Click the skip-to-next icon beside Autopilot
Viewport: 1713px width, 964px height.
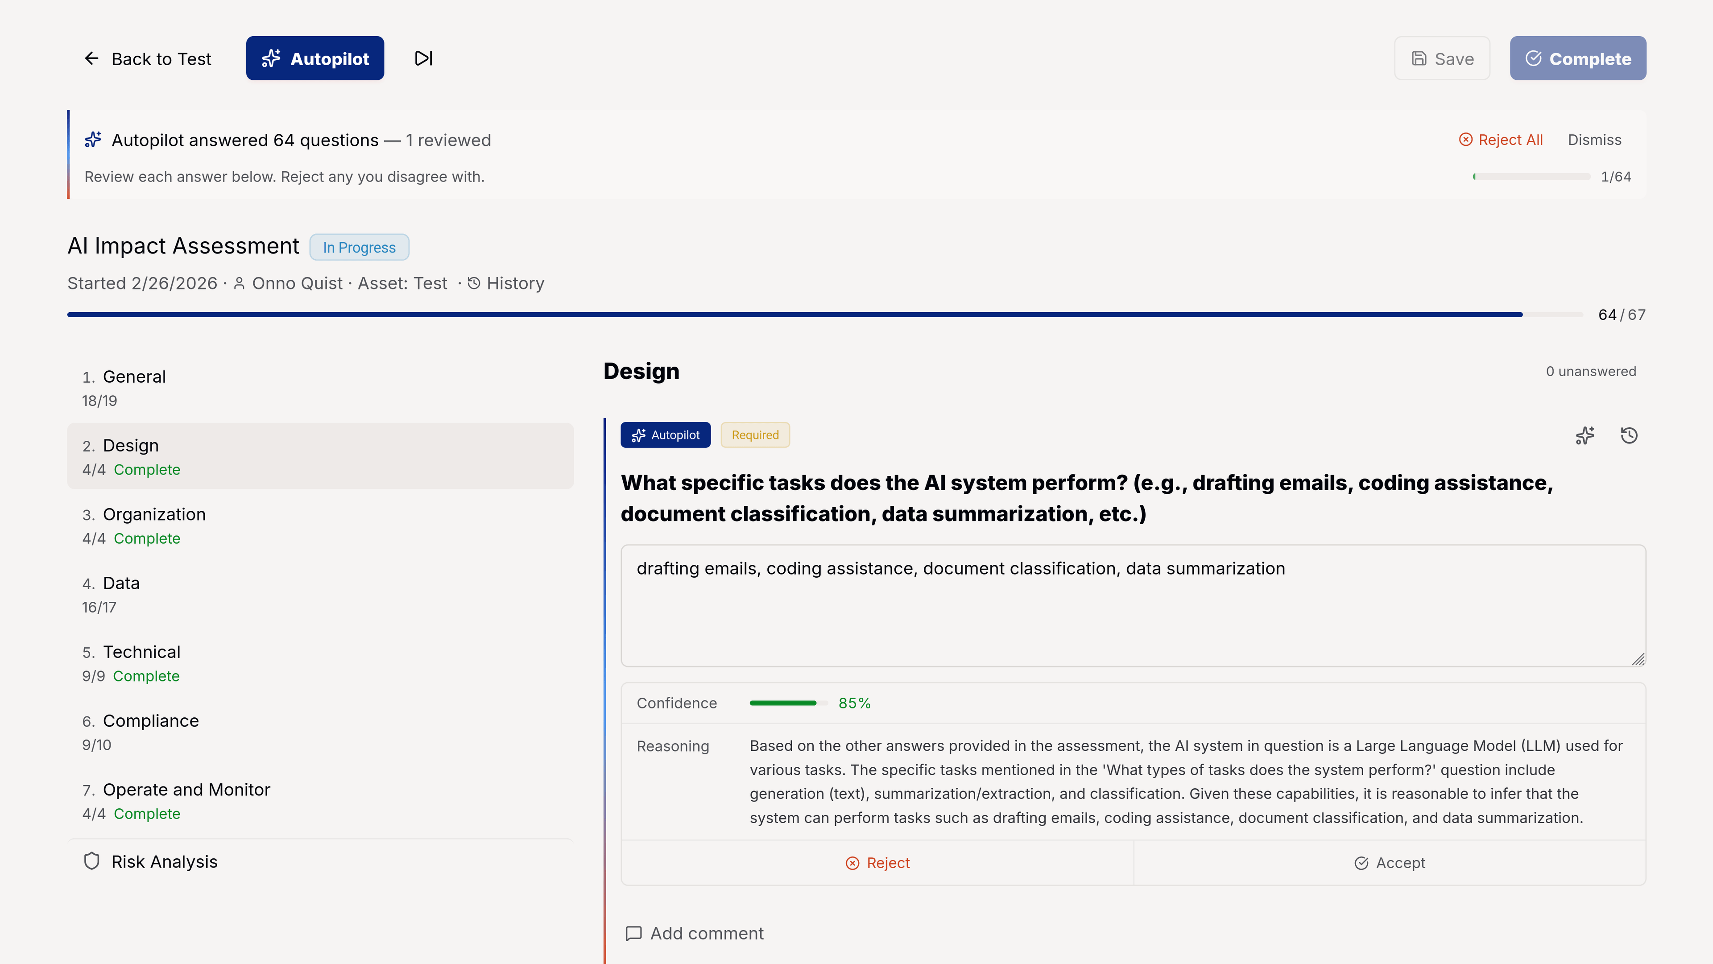pos(424,58)
